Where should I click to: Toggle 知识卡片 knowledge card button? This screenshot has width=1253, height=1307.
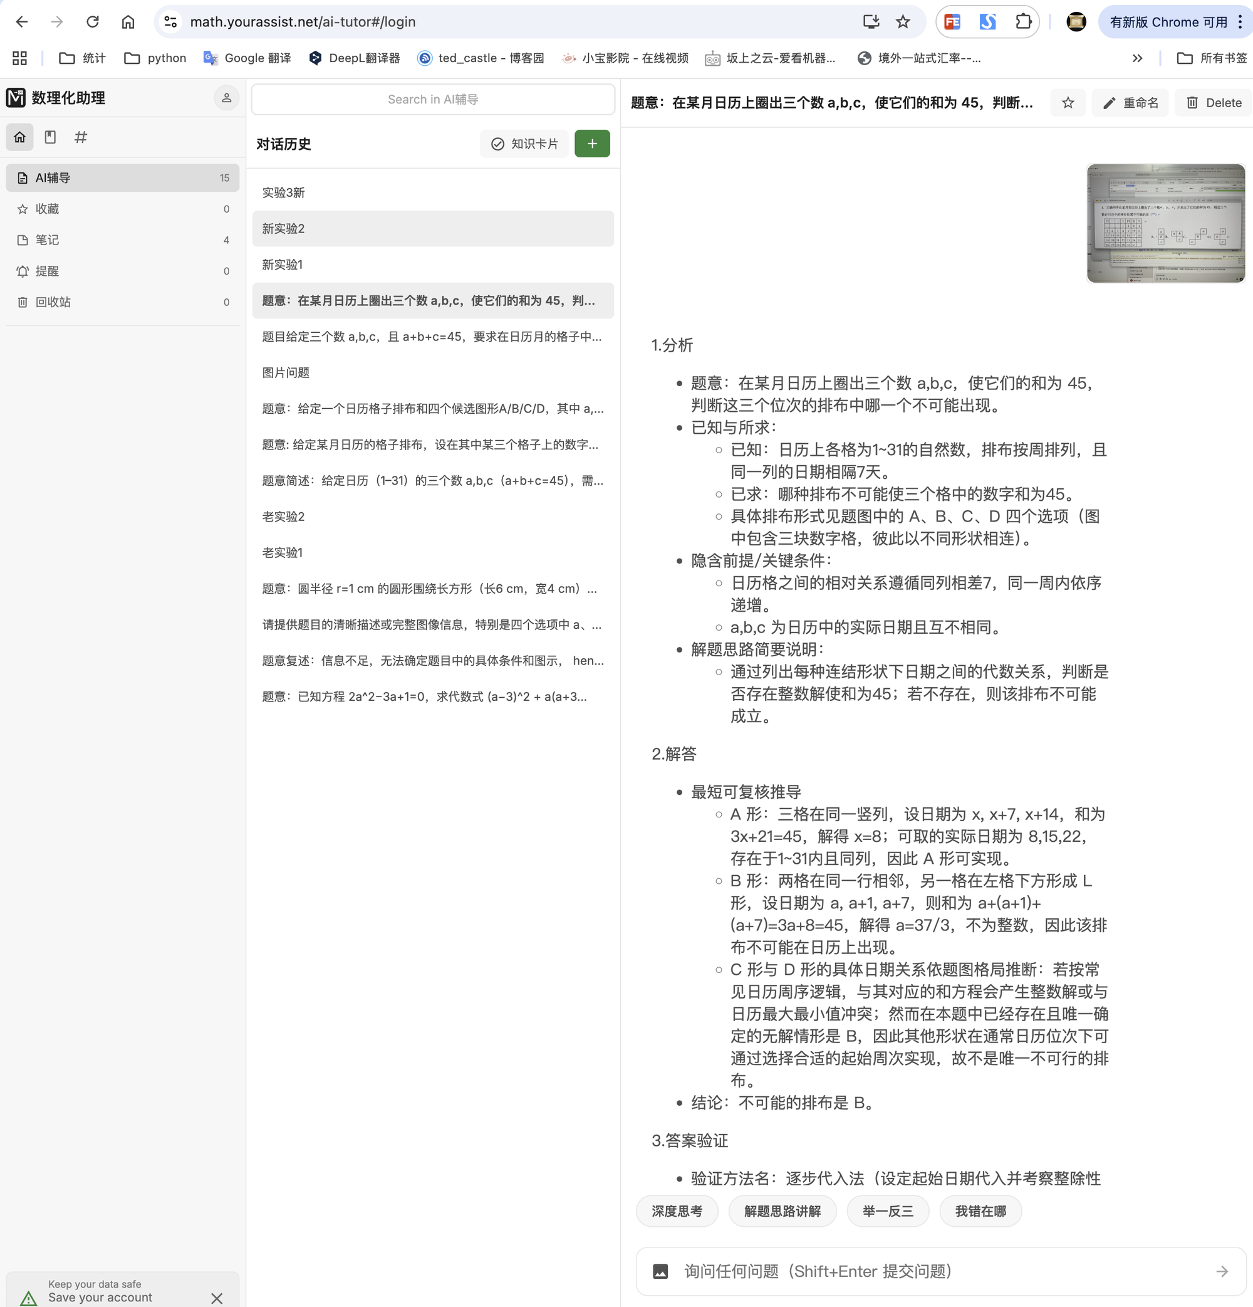coord(524,144)
